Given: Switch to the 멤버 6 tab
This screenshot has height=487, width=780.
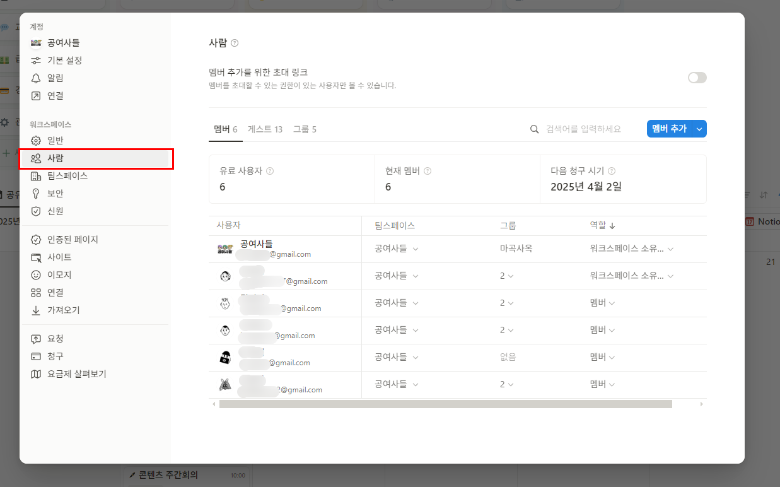Looking at the screenshot, I should [x=225, y=129].
